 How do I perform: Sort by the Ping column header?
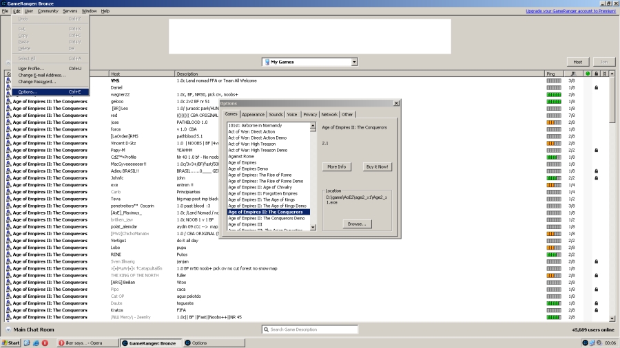point(554,74)
